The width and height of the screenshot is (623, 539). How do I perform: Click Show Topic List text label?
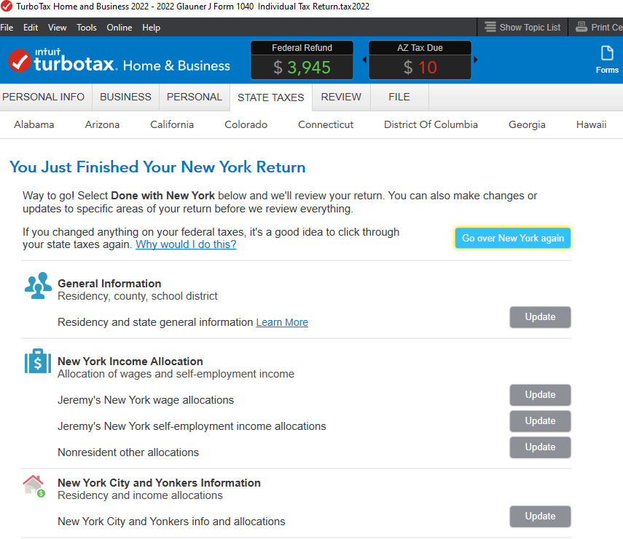click(530, 28)
